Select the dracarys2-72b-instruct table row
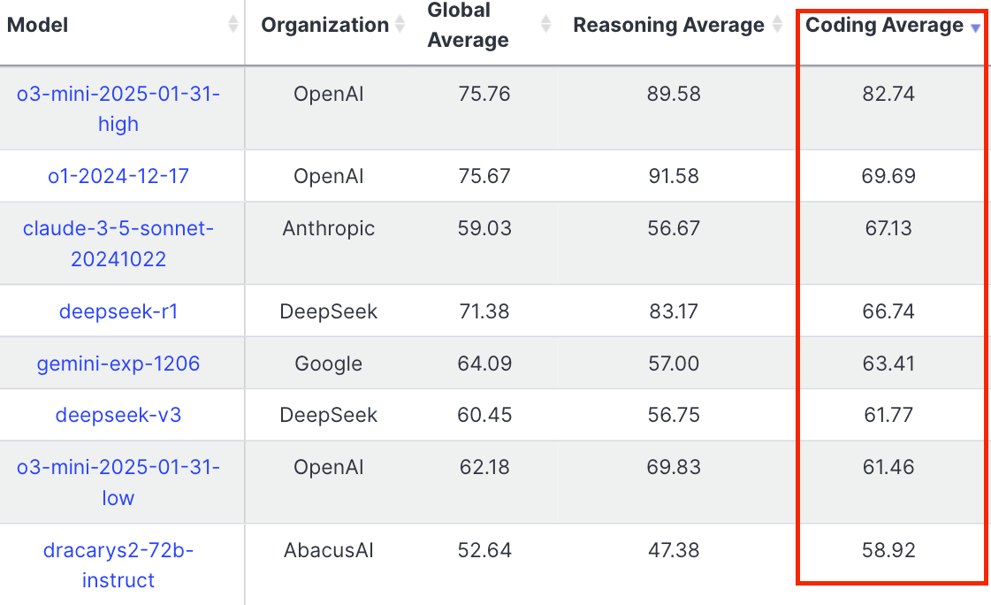Viewport: 991px width, 605px height. [x=495, y=564]
